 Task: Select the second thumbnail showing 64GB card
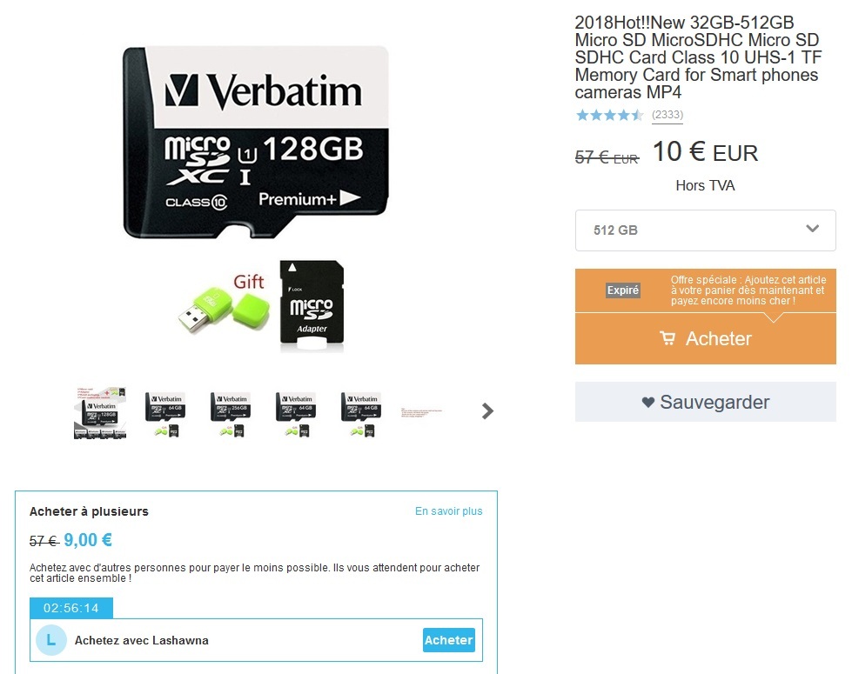[x=165, y=413]
